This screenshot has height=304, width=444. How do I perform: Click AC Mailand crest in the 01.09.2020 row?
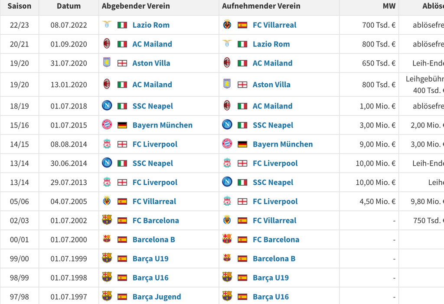click(107, 44)
